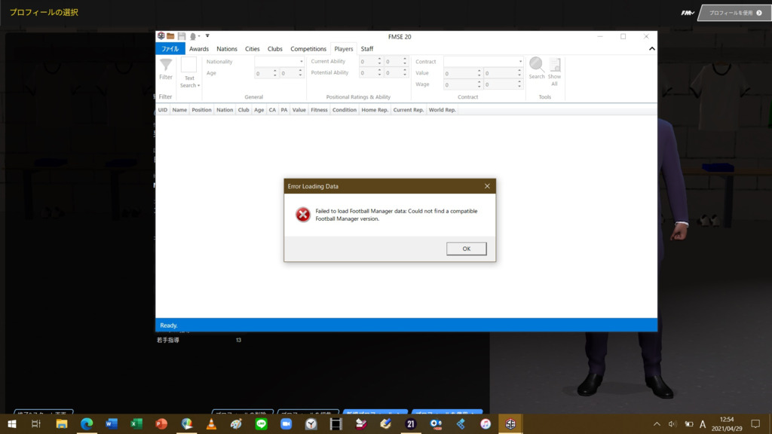Open File Explorer from the taskbar
This screenshot has width=772, height=434.
click(x=62, y=423)
